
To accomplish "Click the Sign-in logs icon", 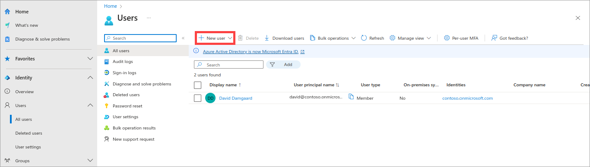I will (107, 73).
